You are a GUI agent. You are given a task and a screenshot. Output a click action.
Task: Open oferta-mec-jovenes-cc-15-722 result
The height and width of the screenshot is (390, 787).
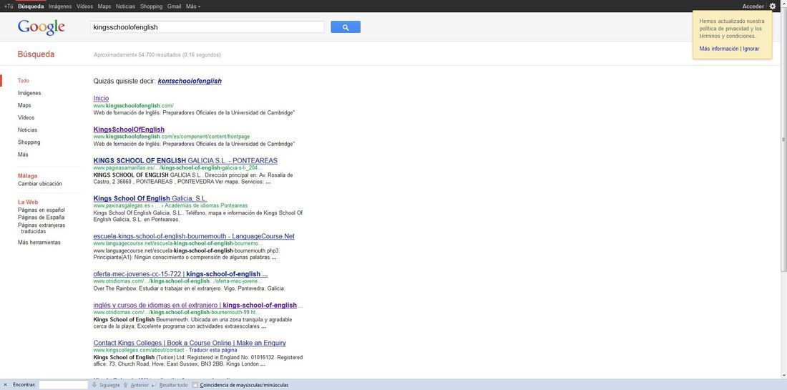pos(180,274)
